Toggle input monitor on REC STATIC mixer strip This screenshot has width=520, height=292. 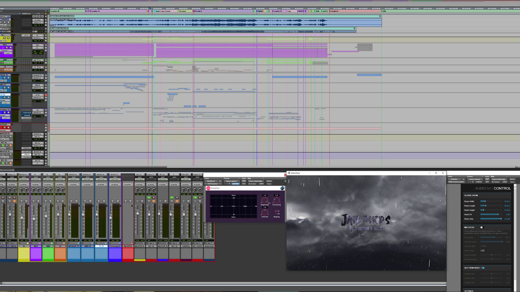tap(195, 197)
